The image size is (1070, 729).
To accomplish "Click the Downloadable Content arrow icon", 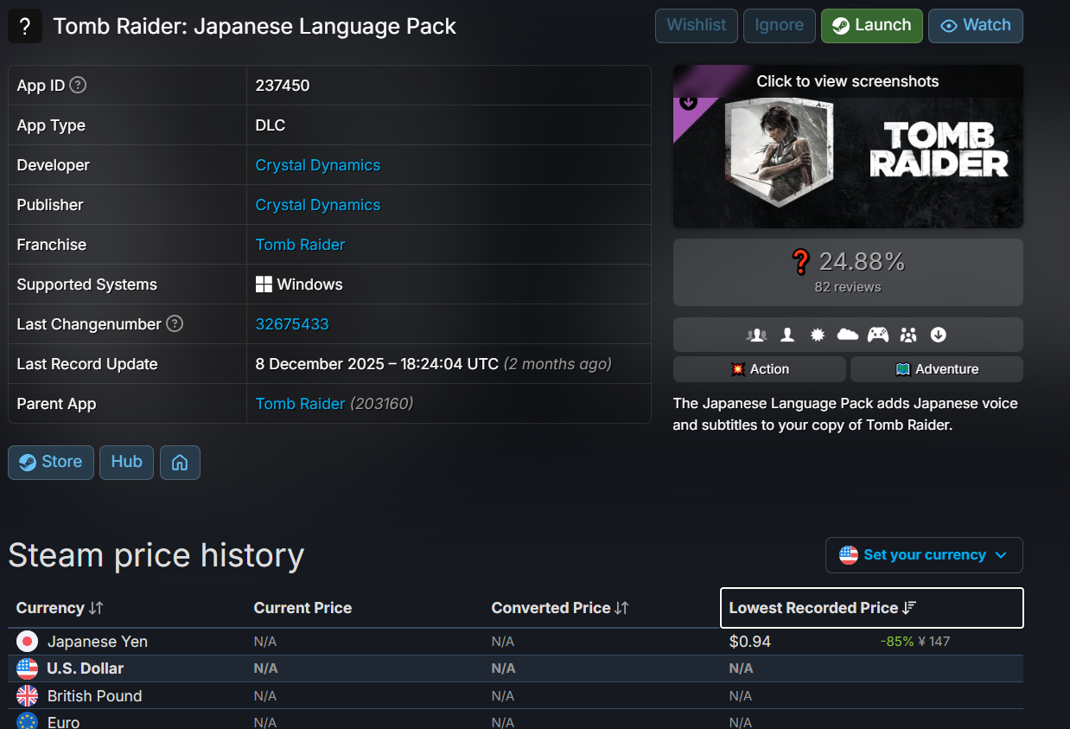I will [939, 335].
